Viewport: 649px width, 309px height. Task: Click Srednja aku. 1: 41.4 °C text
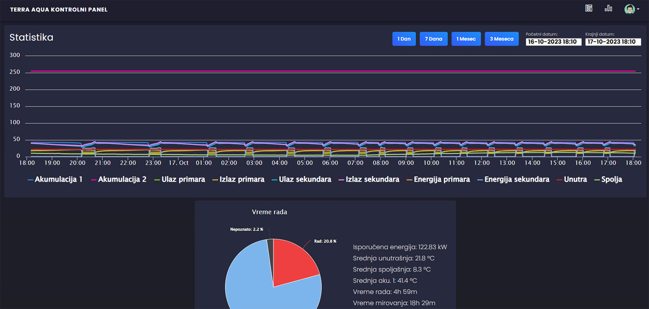(x=385, y=281)
